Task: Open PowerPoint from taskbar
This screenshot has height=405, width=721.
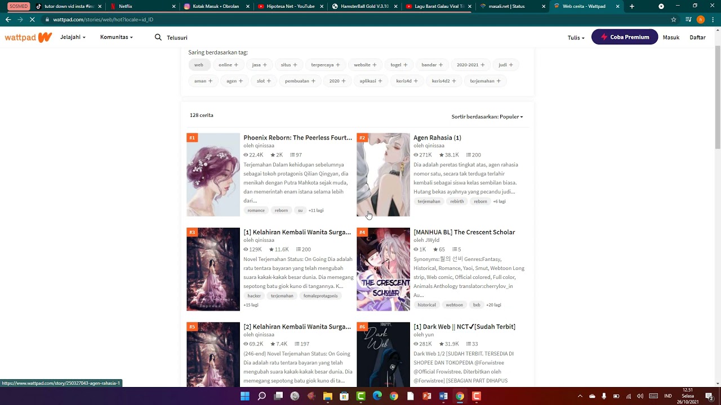Action: tap(427, 396)
